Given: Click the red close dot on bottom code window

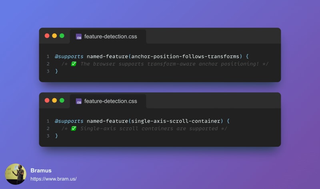Looking at the screenshot, I should 47,100.
